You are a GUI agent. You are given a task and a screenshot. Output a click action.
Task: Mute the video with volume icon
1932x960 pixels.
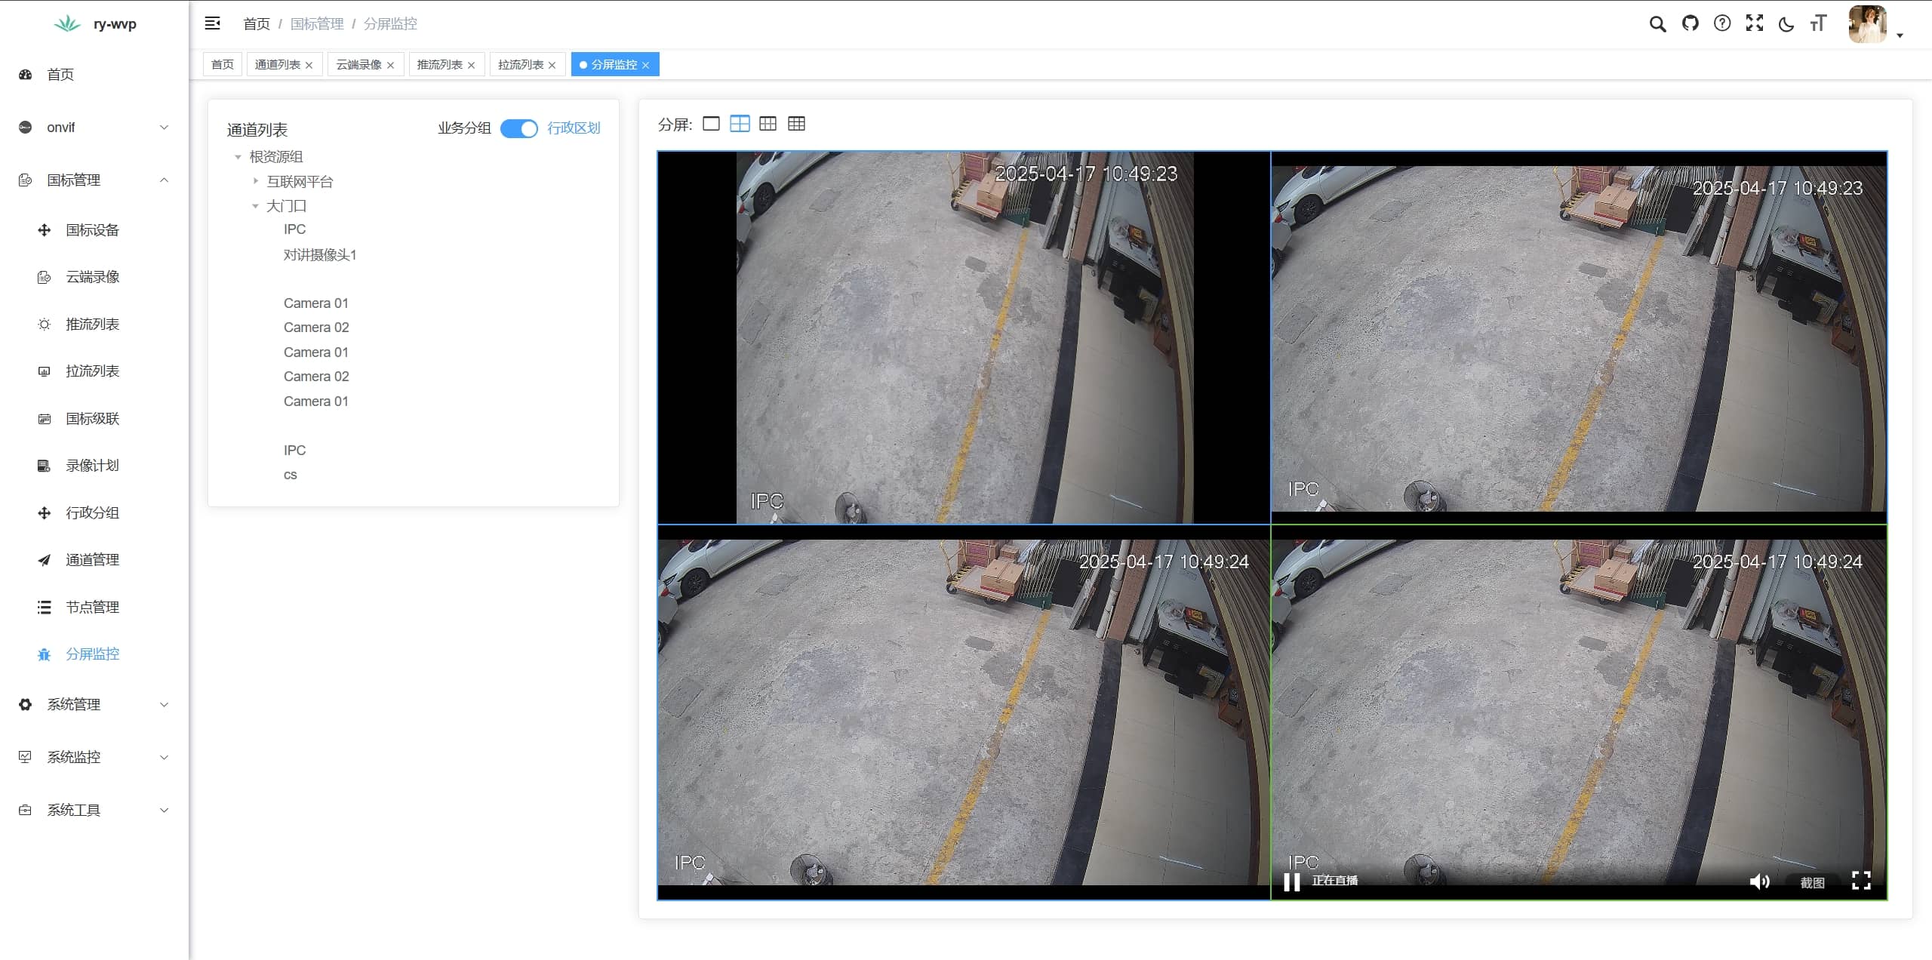click(x=1759, y=882)
